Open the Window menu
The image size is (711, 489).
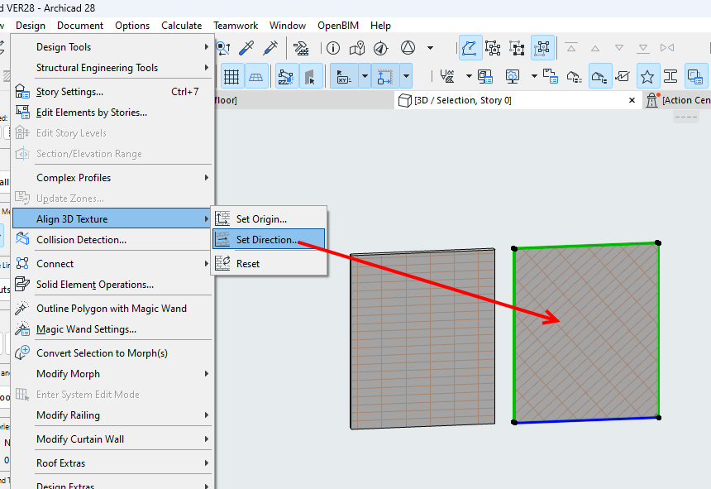[x=288, y=26]
